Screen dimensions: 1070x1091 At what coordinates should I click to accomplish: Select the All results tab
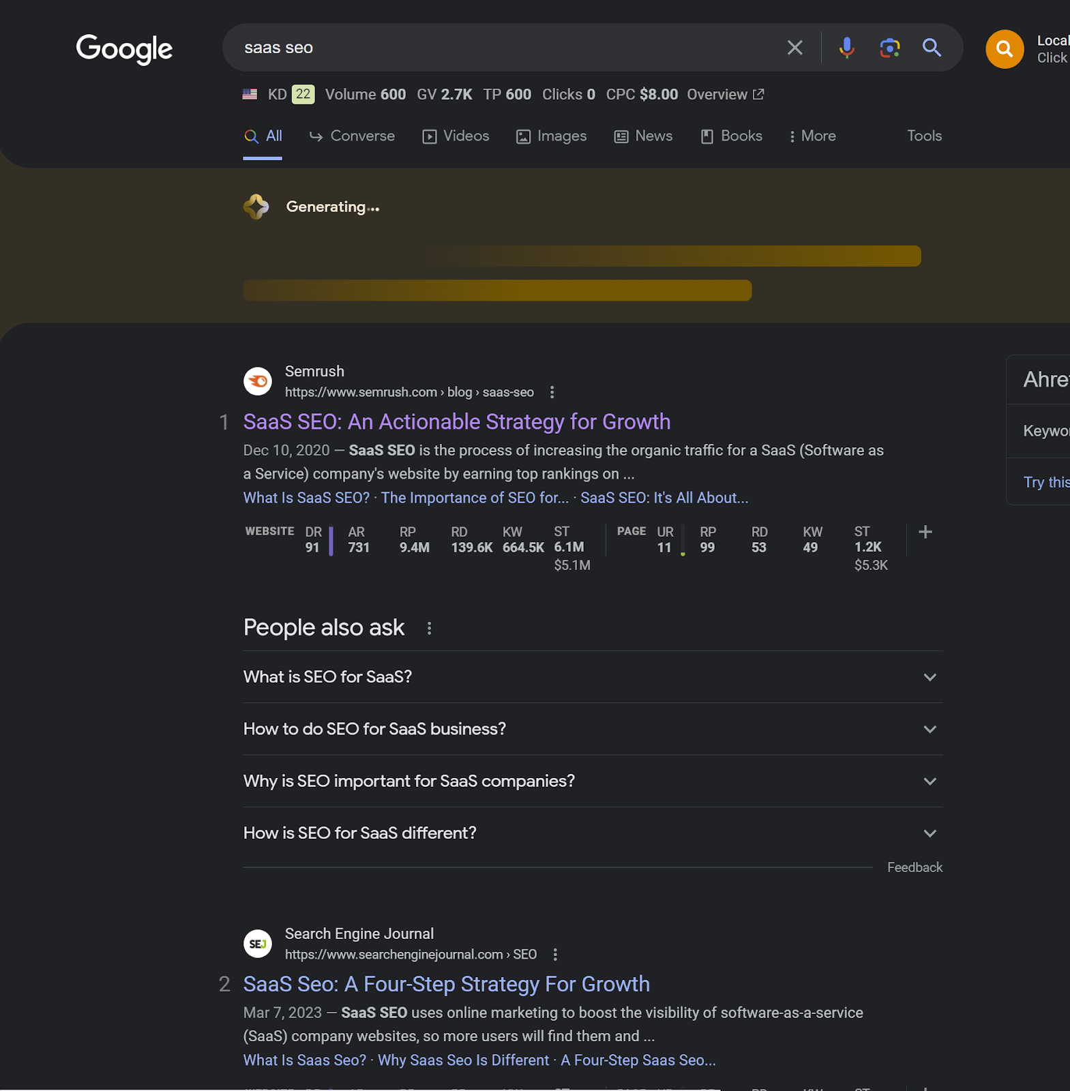pyautogui.click(x=263, y=136)
